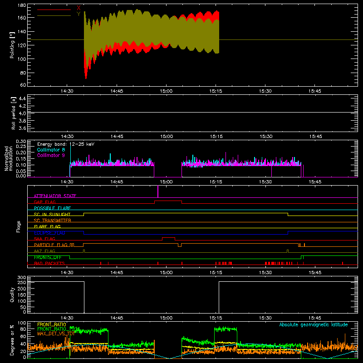Click the red X legend label

pos(78,8)
